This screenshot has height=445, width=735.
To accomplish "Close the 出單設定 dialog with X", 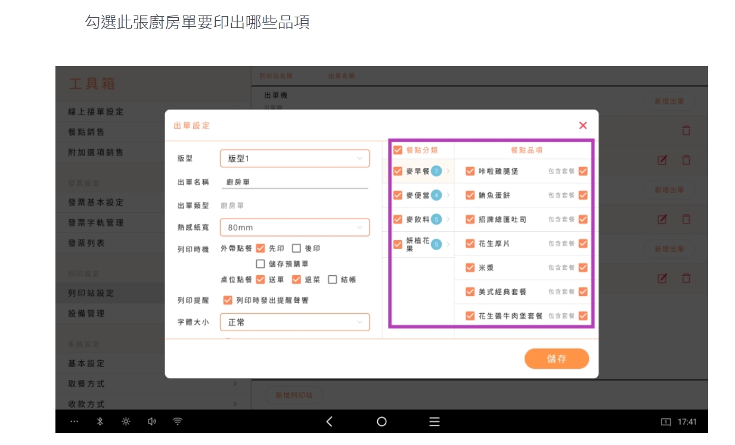I will 582,125.
